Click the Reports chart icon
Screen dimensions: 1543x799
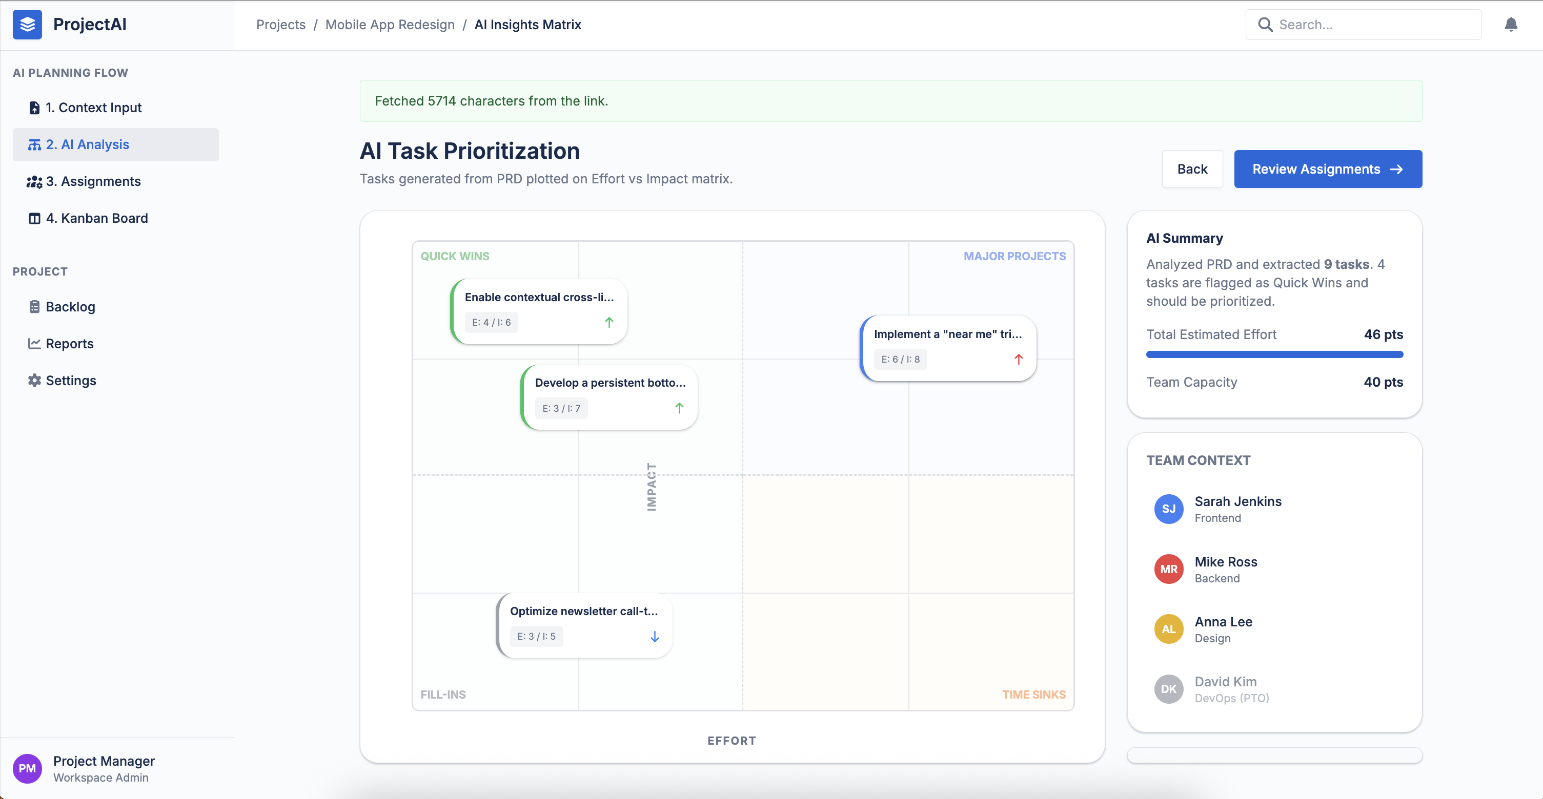tap(35, 344)
